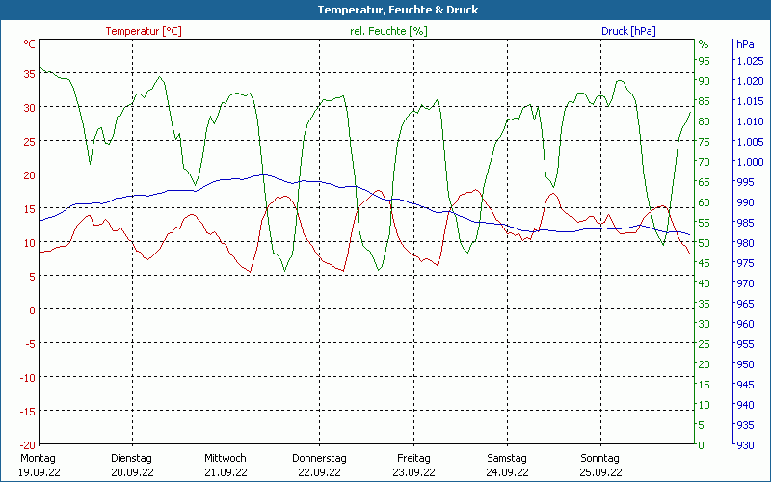Image resolution: width=771 pixels, height=482 pixels.
Task: Click the 'Montag' day label
Action: pos(39,459)
